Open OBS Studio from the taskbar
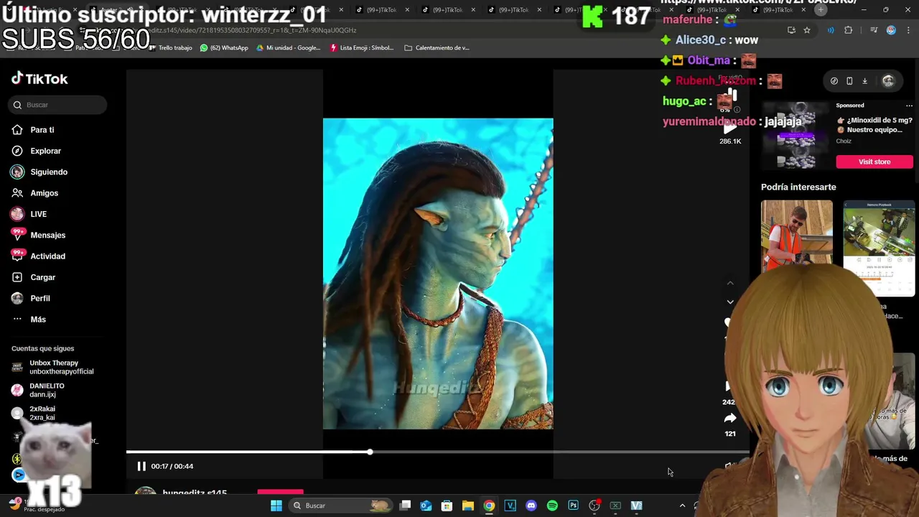 [594, 506]
